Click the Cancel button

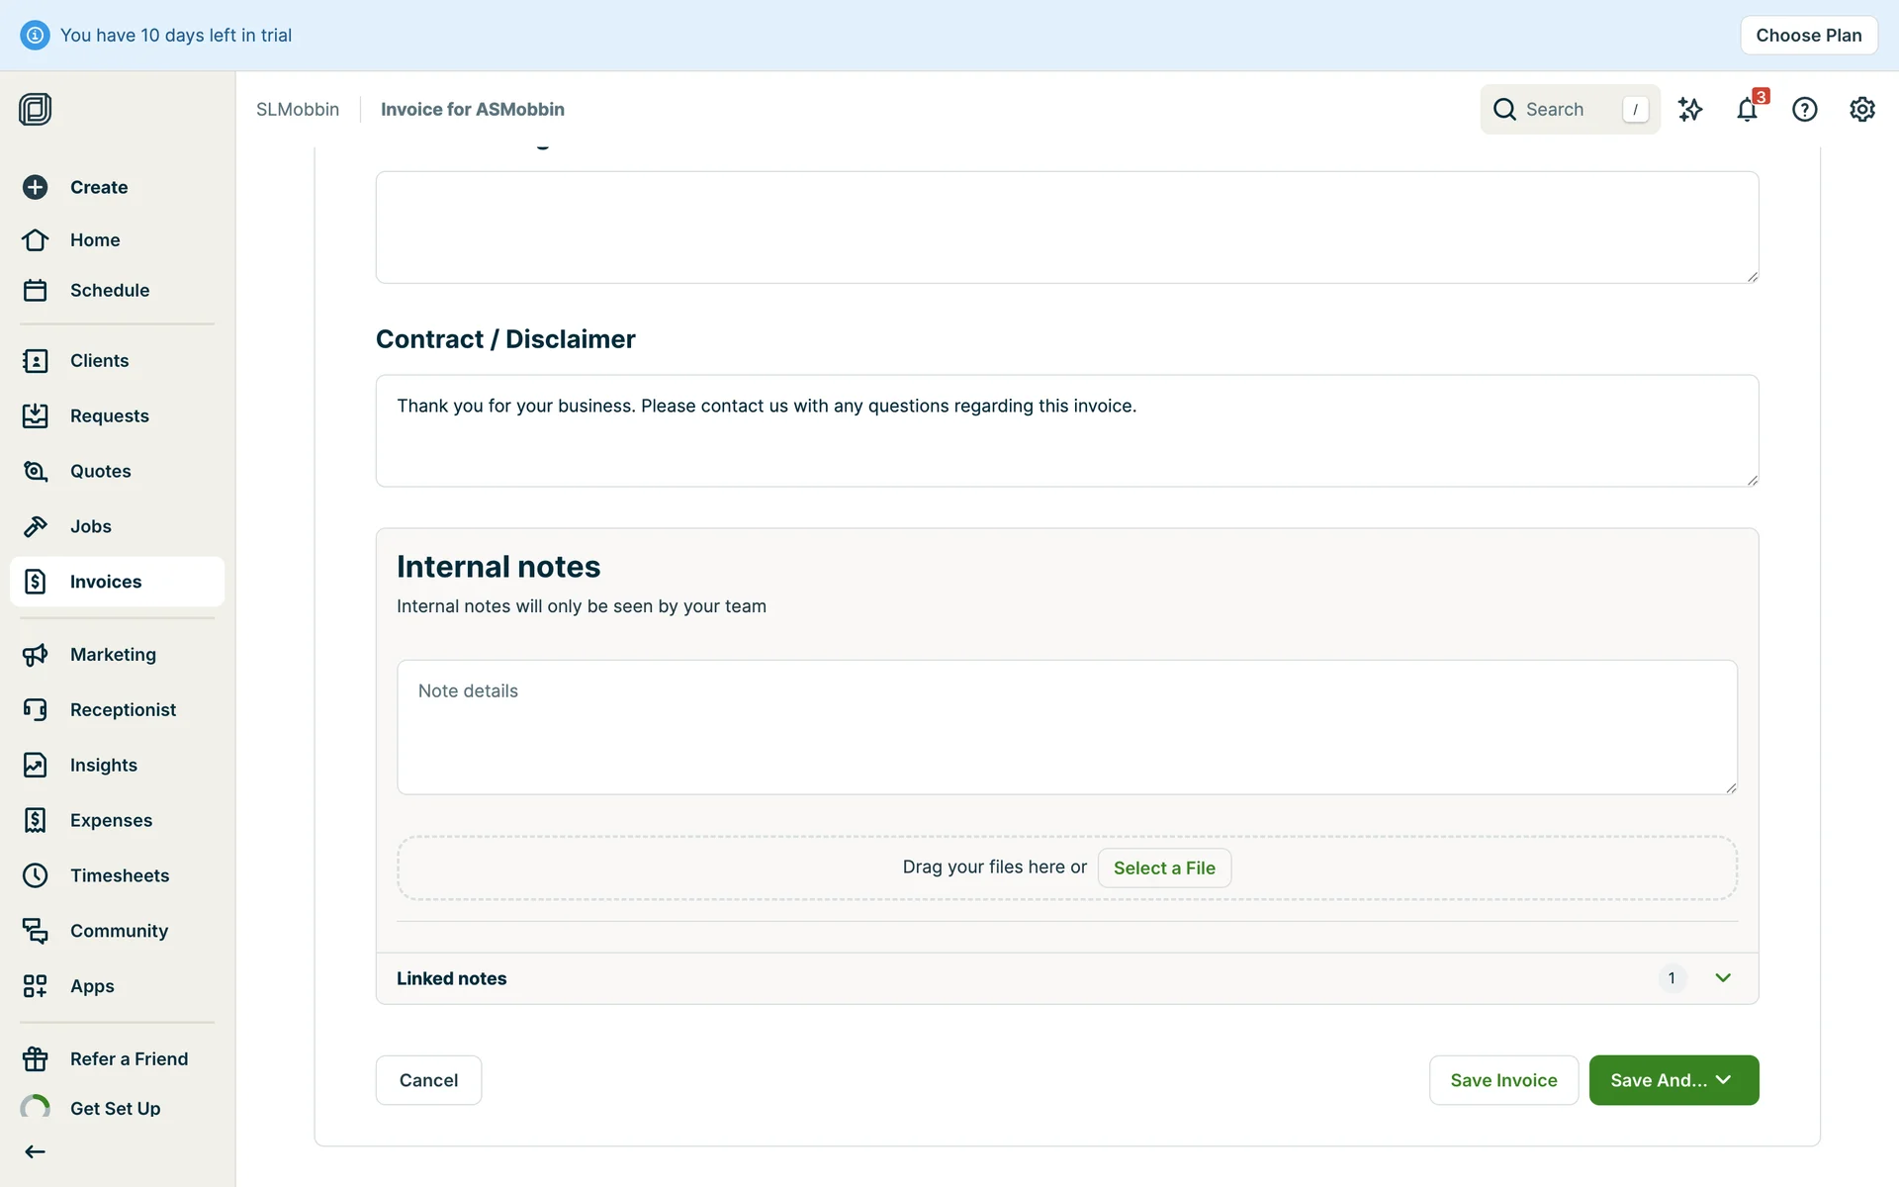pos(428,1080)
